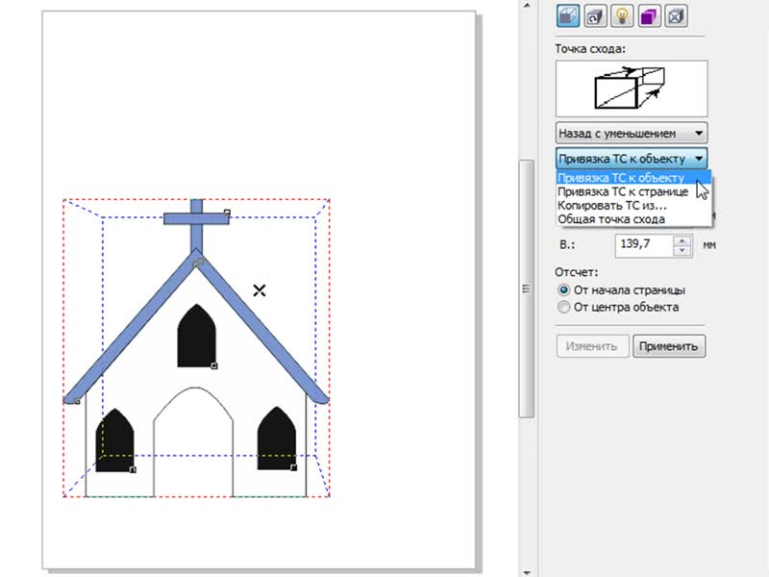The width and height of the screenshot is (769, 577).
Task: Decrease the В. value with down arrow
Action: point(682,250)
